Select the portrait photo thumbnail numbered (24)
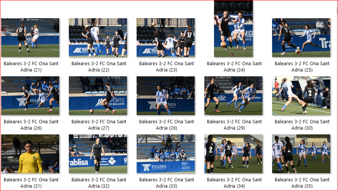 coord(233,29)
